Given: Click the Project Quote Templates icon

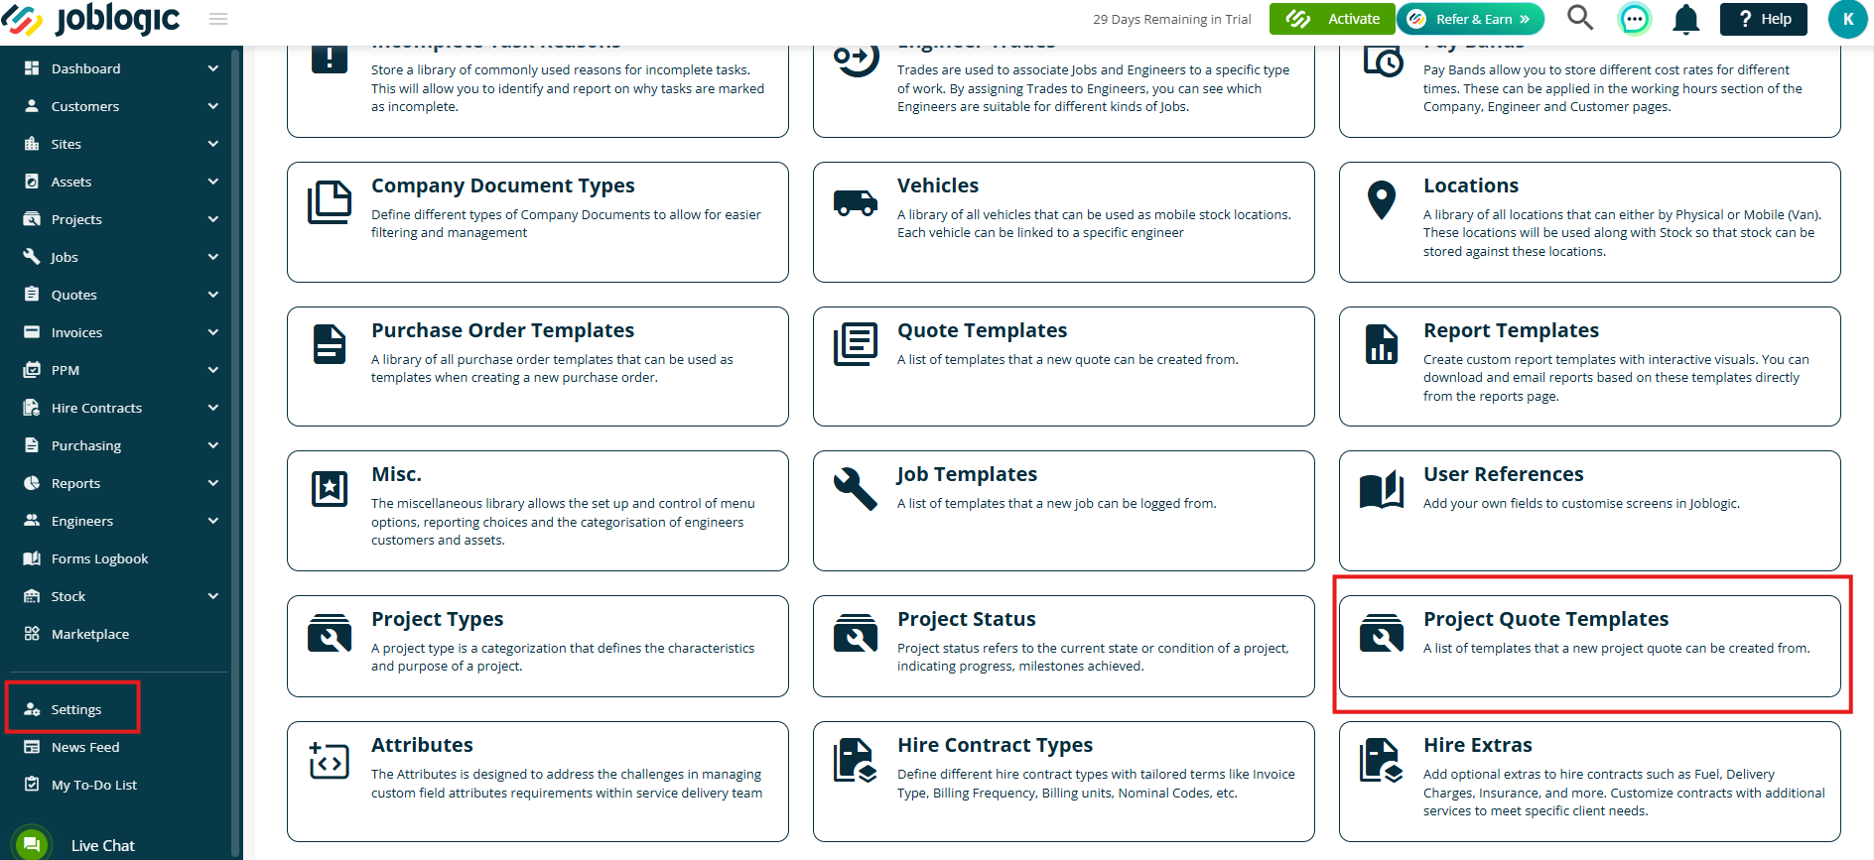Looking at the screenshot, I should 1382,633.
